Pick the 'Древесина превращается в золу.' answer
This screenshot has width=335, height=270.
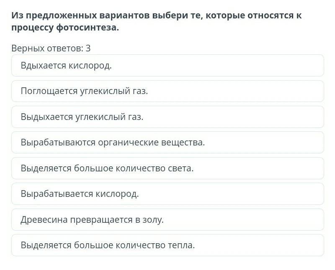[x=167, y=220]
